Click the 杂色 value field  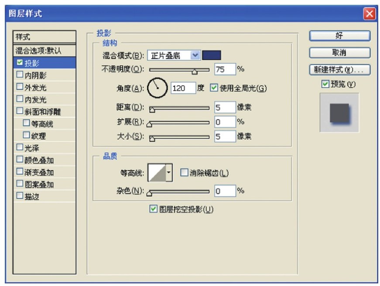(225, 191)
